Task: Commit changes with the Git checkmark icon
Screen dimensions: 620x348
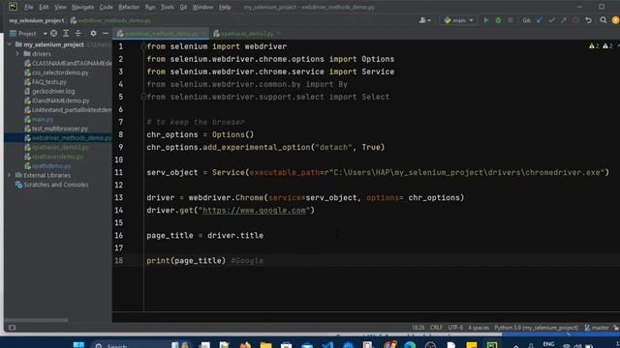Action: 551,20
